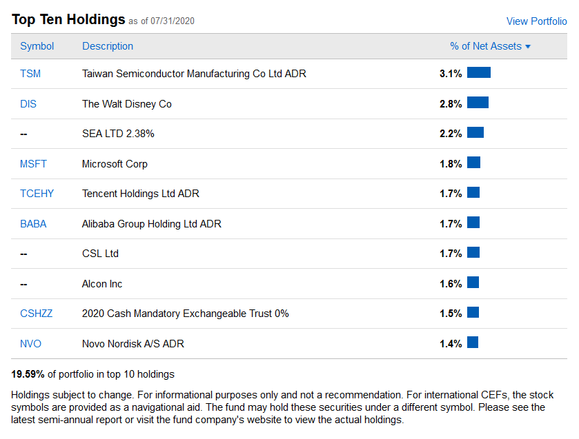Open the TSM ticker link
The image size is (579, 439).
[30, 74]
